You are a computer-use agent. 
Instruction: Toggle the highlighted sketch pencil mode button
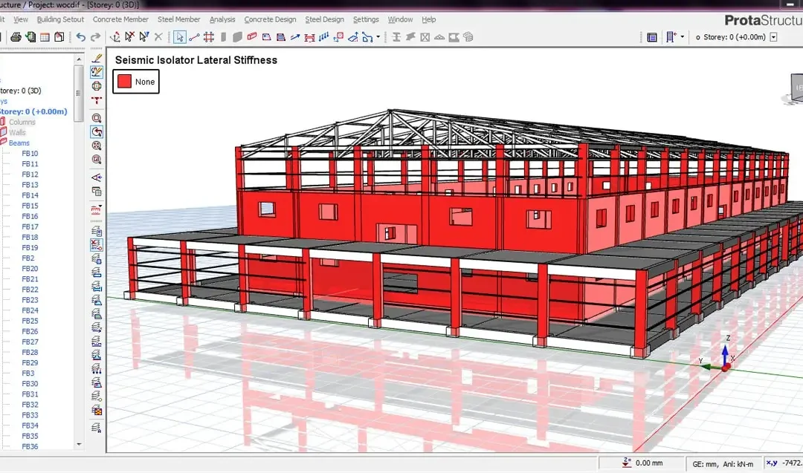click(96, 72)
